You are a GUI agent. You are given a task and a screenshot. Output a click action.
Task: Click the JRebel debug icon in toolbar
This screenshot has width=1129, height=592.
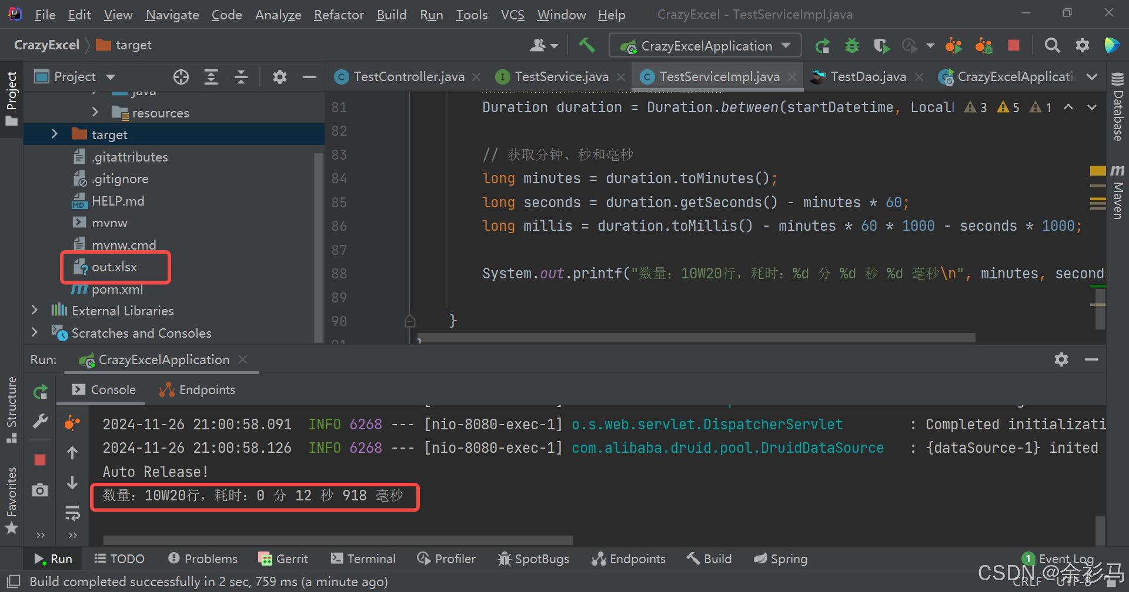click(984, 45)
